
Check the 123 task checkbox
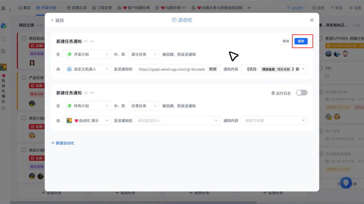321,68
